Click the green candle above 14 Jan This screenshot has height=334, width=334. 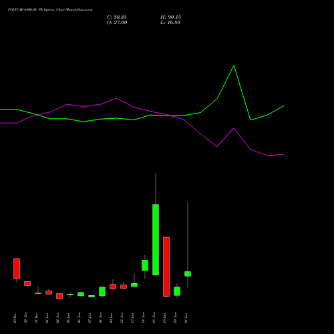coord(145,265)
